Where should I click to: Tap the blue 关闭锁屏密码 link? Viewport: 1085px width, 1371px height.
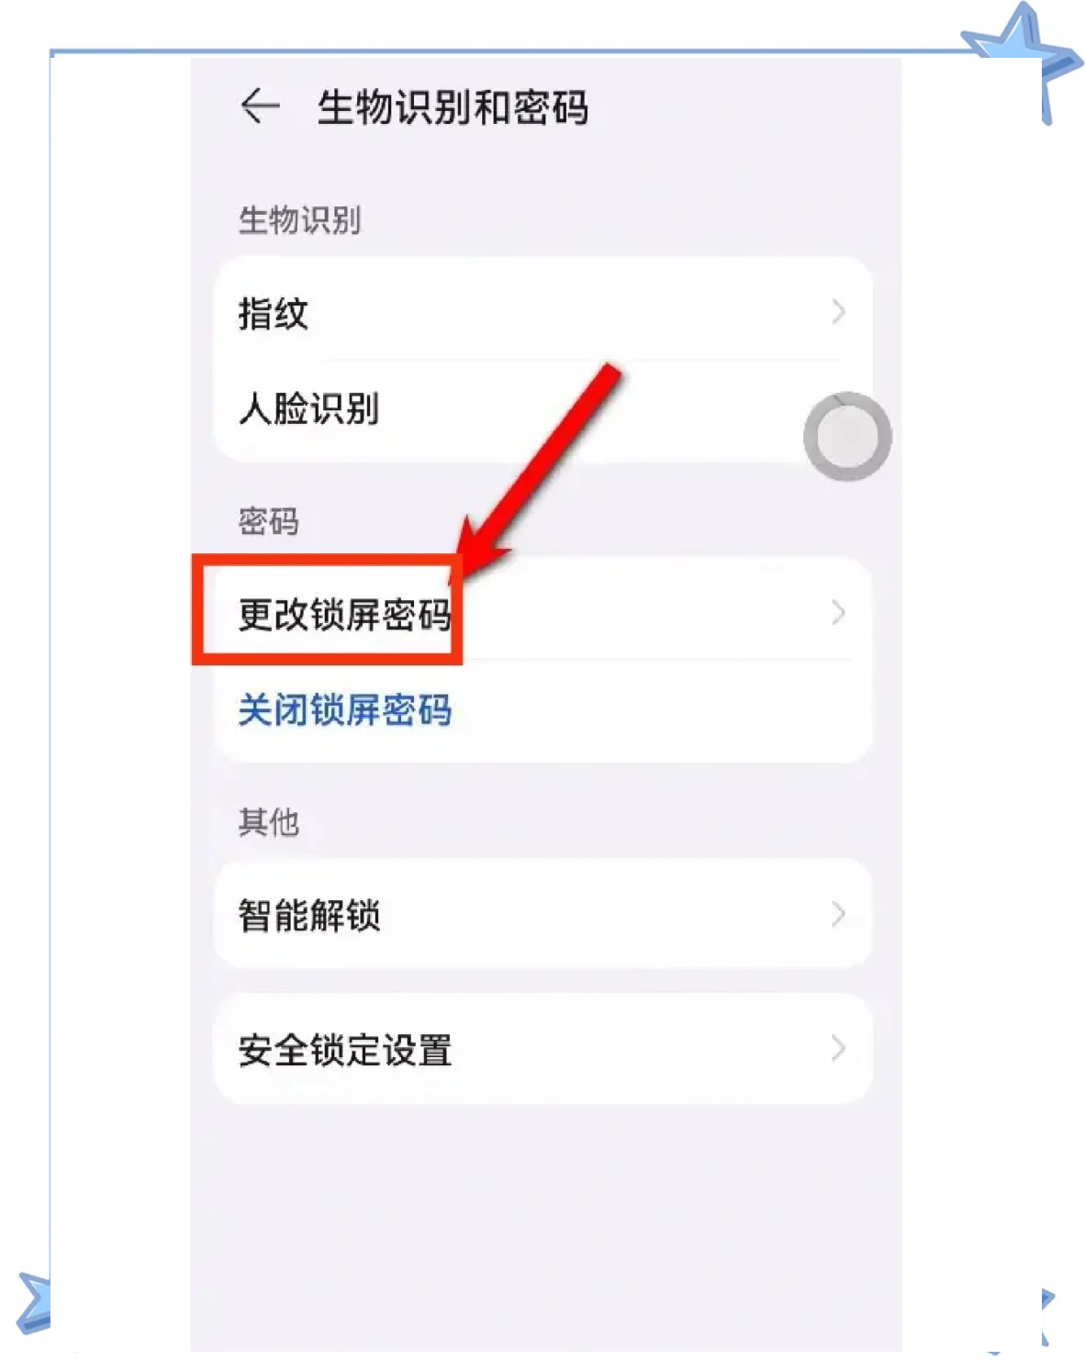click(344, 710)
